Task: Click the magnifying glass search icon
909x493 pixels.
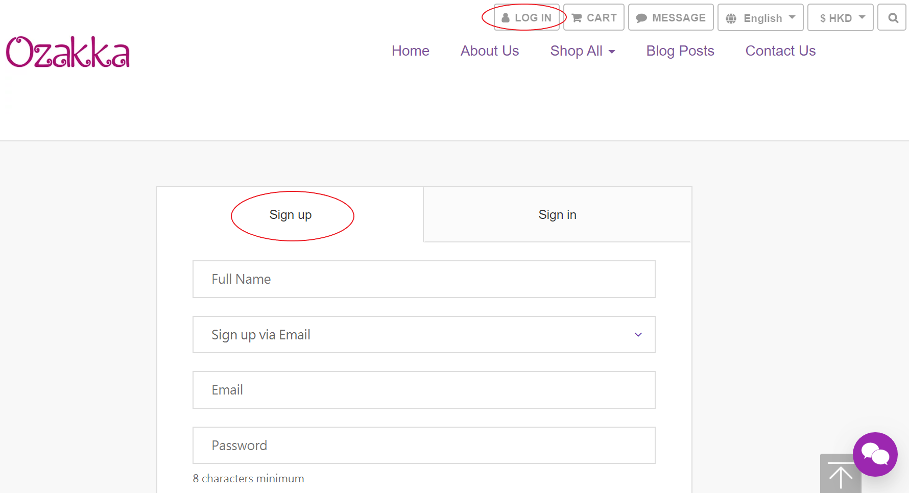Action: tap(892, 18)
